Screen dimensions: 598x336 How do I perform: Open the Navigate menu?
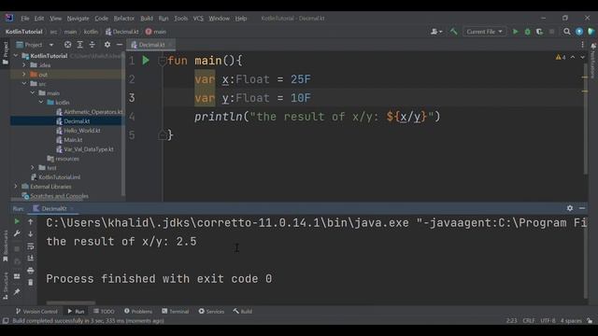(x=78, y=19)
